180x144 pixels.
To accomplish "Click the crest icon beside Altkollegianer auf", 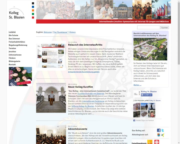I will point(158,135).
